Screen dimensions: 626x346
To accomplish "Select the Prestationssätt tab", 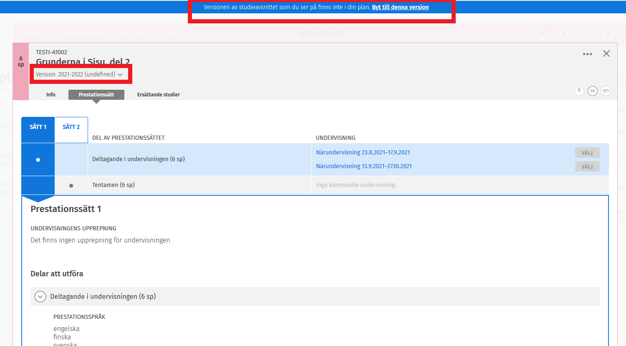I will (96, 95).
